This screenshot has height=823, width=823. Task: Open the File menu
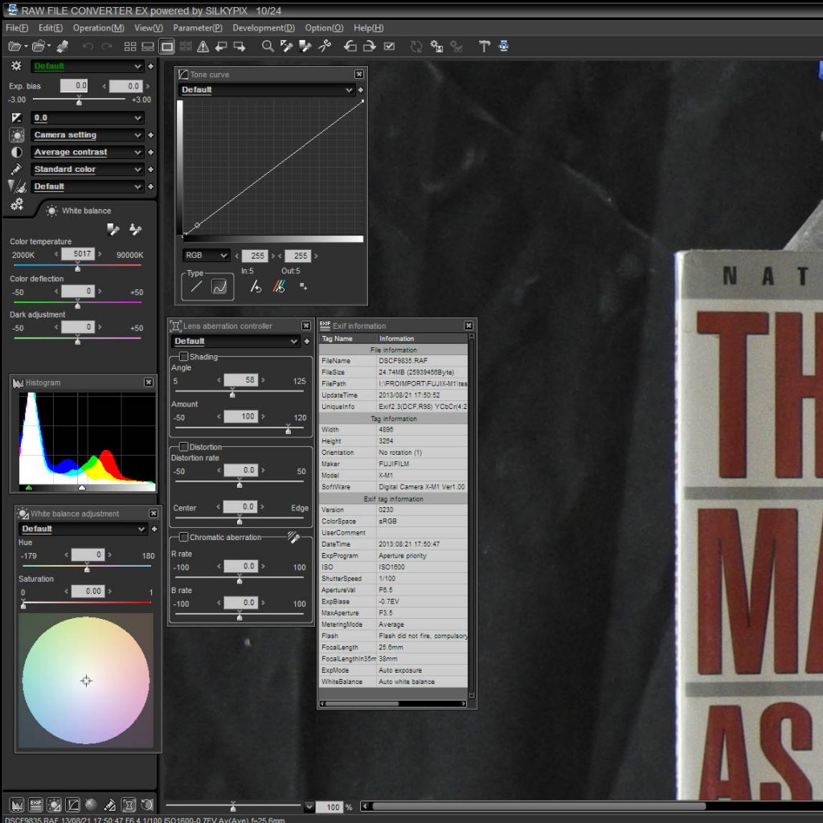17,28
